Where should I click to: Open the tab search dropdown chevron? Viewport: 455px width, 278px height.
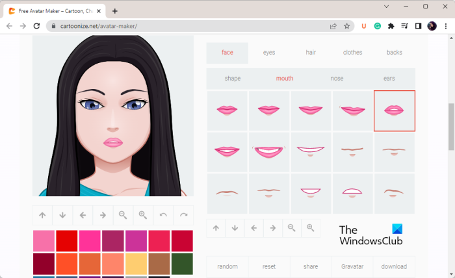pyautogui.click(x=387, y=6)
